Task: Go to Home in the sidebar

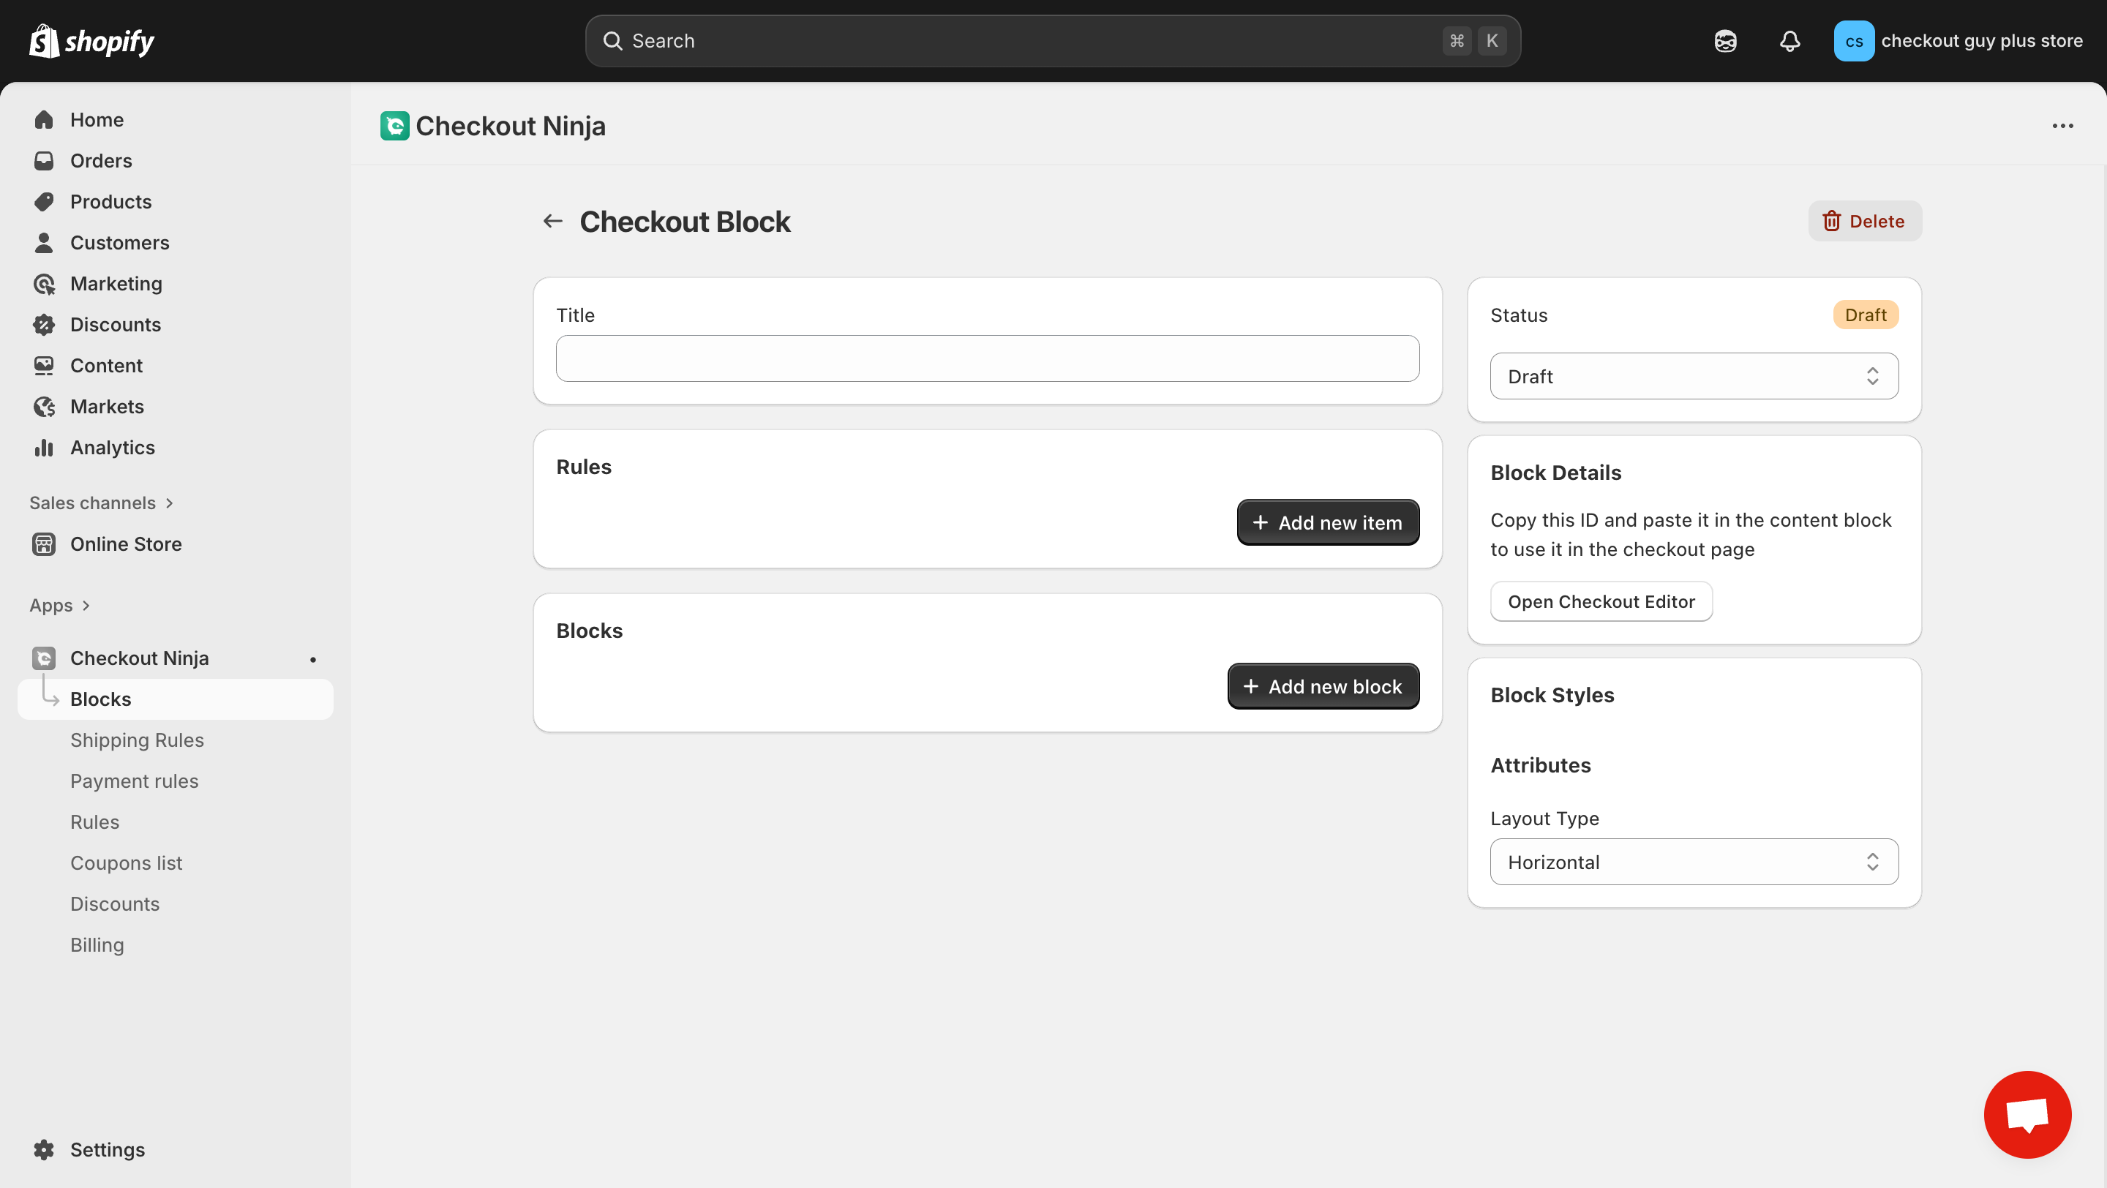Action: pos(97,119)
